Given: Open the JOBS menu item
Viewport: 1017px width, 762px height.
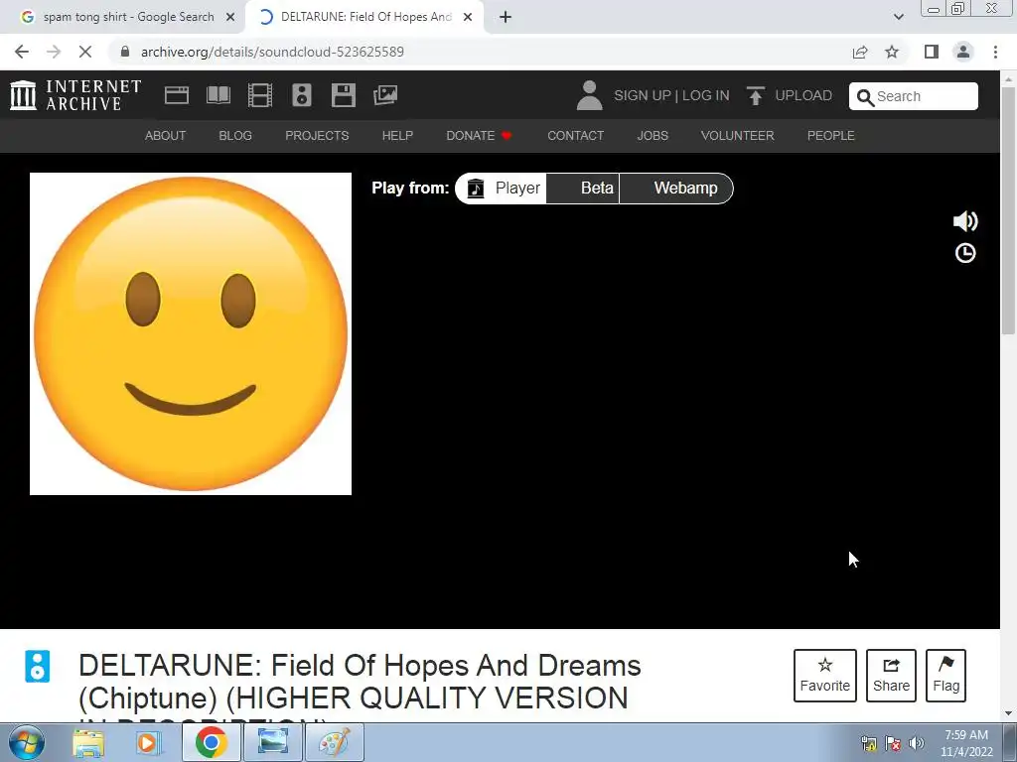Looking at the screenshot, I should click(653, 135).
